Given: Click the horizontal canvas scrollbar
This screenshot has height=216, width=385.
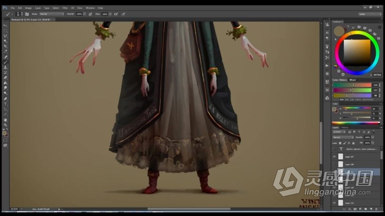Looking at the screenshot, I should click(x=189, y=209).
